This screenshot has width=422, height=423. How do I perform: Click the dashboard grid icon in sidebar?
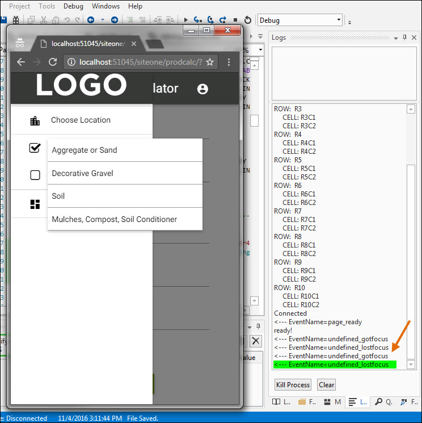[35, 204]
